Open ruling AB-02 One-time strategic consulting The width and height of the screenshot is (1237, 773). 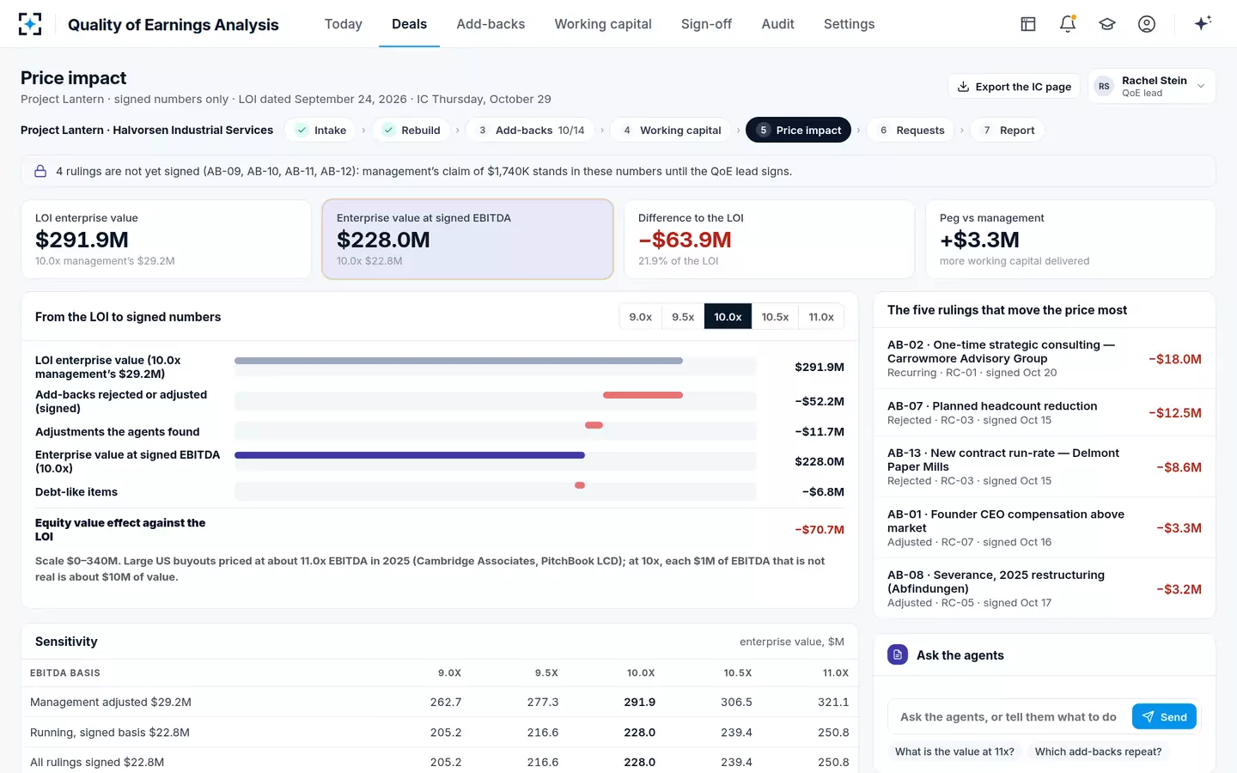(1045, 358)
